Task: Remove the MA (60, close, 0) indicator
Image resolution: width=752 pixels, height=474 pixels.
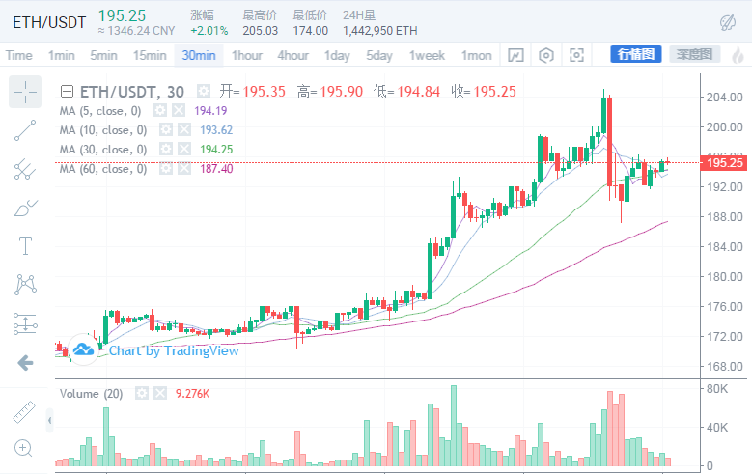Action: [x=184, y=169]
